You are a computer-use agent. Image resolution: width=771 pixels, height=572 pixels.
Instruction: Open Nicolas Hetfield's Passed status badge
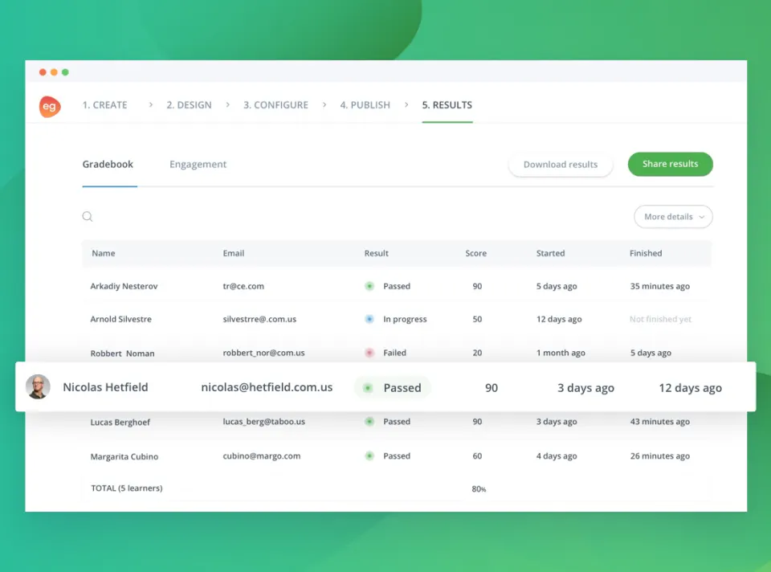pyautogui.click(x=393, y=387)
